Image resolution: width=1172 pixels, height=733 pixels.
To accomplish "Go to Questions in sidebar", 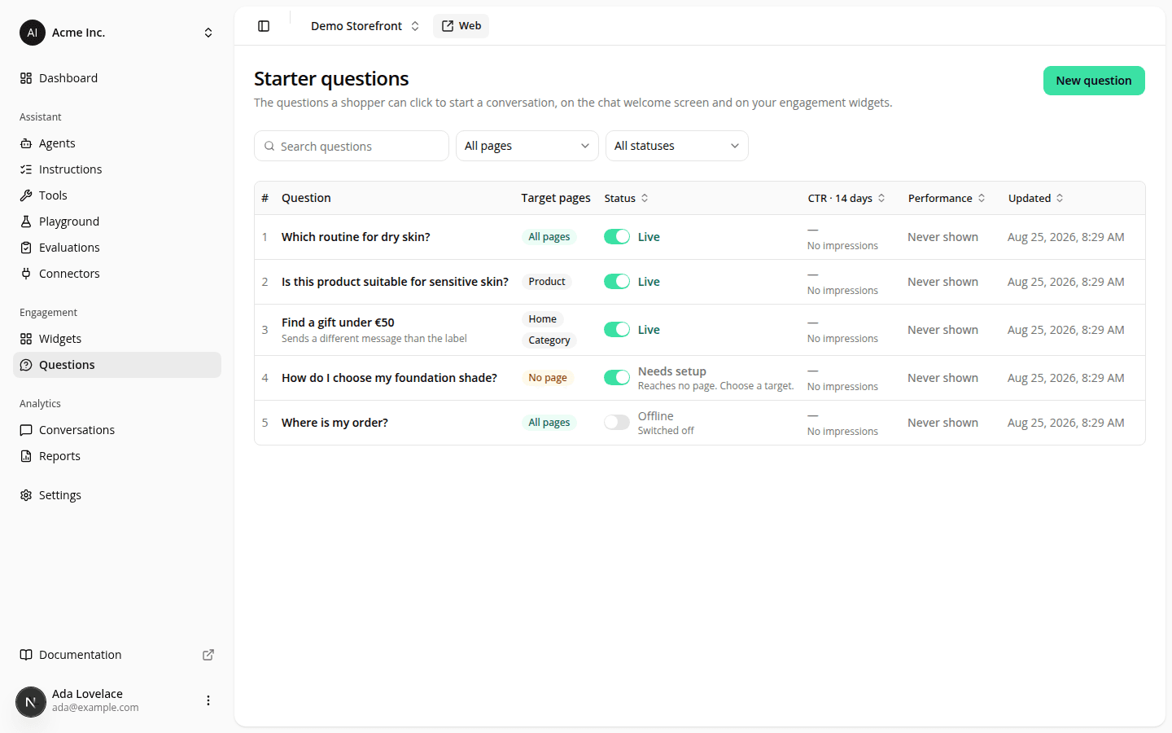I will pyautogui.click(x=117, y=365).
